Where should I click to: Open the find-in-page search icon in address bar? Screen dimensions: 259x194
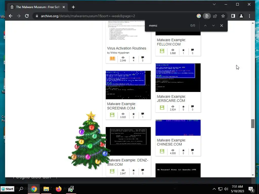pos(207,16)
